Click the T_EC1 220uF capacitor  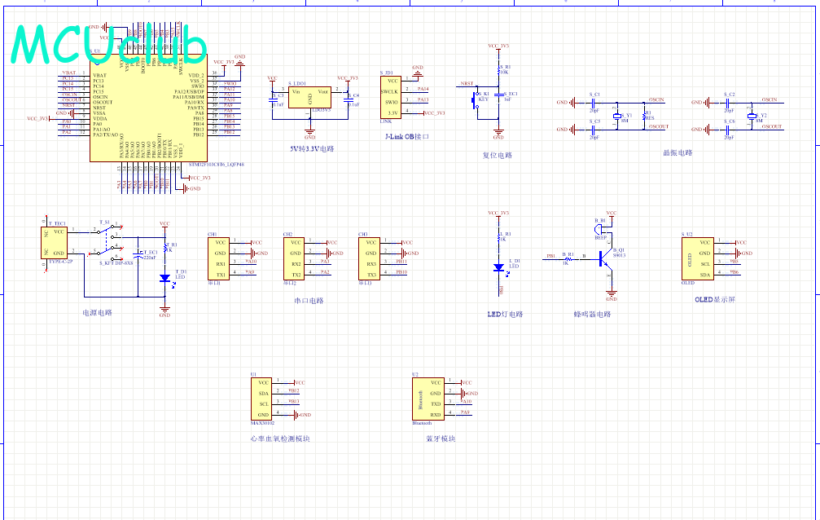pos(138,255)
